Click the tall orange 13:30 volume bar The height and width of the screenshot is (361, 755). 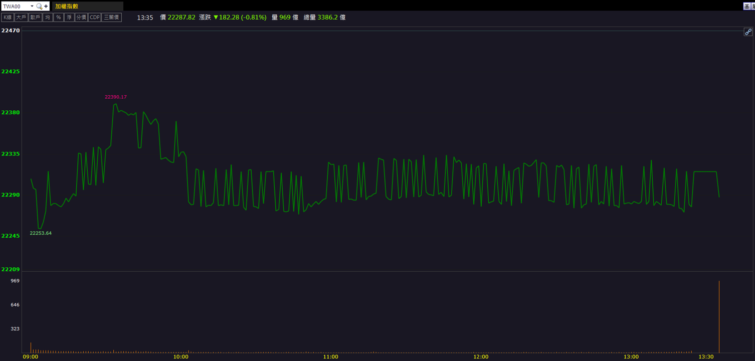coord(719,317)
